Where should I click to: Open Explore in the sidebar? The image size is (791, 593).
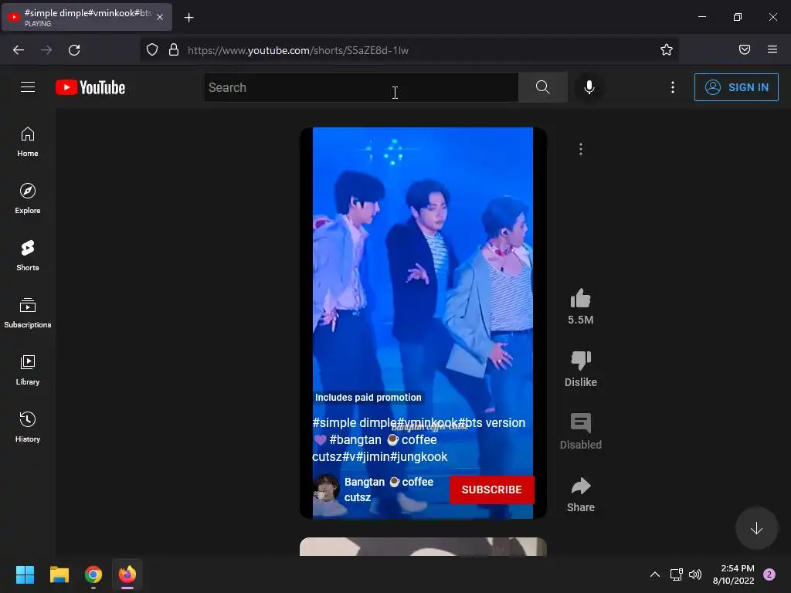tap(28, 198)
